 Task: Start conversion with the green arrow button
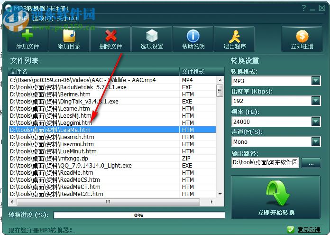point(276,197)
